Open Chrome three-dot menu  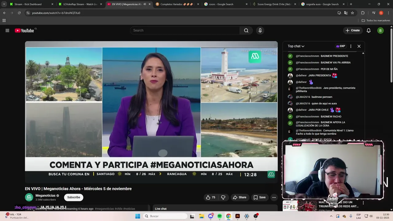pyautogui.click(x=388, y=13)
